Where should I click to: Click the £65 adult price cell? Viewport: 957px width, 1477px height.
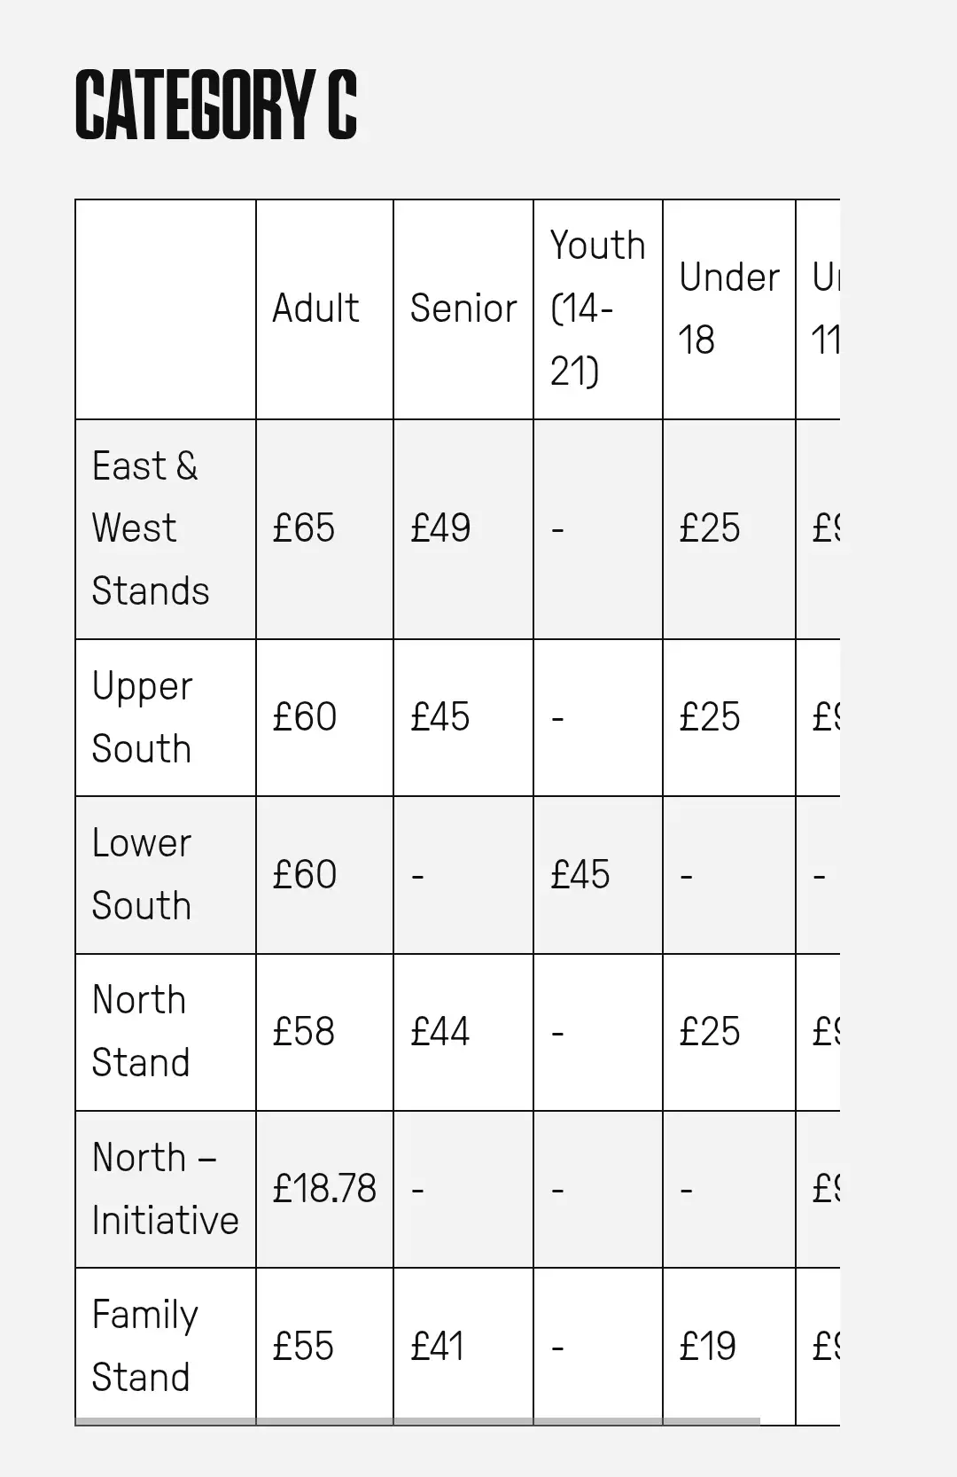(x=304, y=528)
